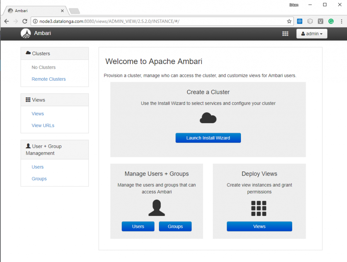The height and width of the screenshot is (262, 347).
Task: Open Users link in sidebar
Action: (x=38, y=167)
